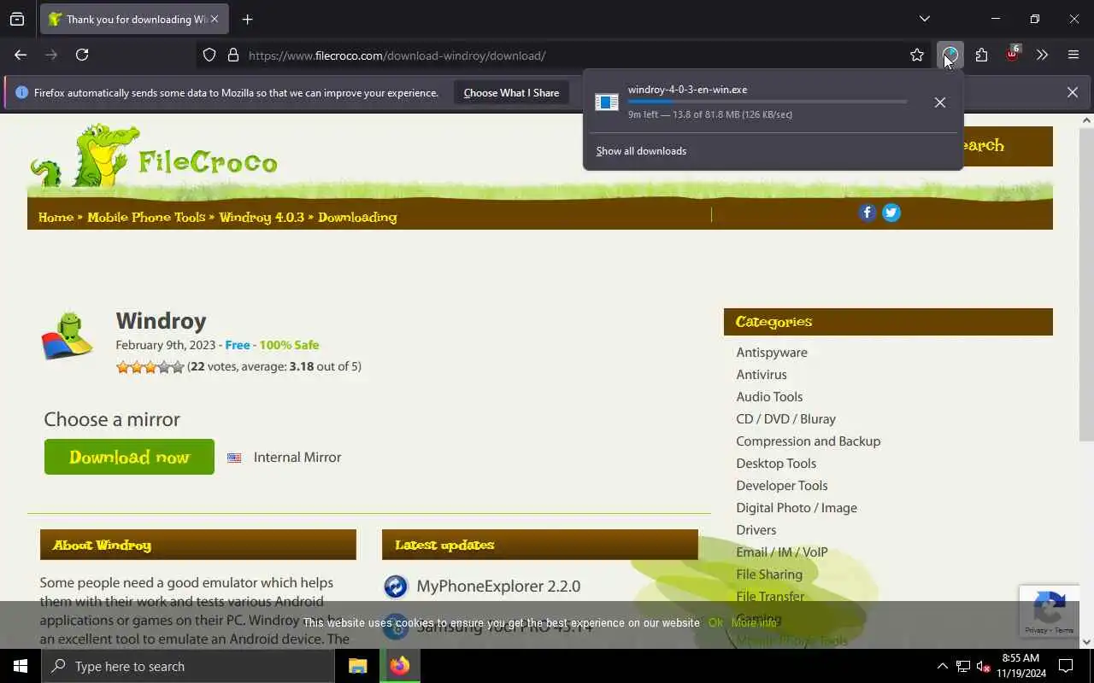1094x683 pixels.
Task: Open the Digital Photo / Image category
Action: tap(797, 508)
